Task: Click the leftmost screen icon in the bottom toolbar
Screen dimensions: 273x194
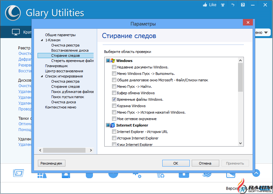Action: click(18, 173)
